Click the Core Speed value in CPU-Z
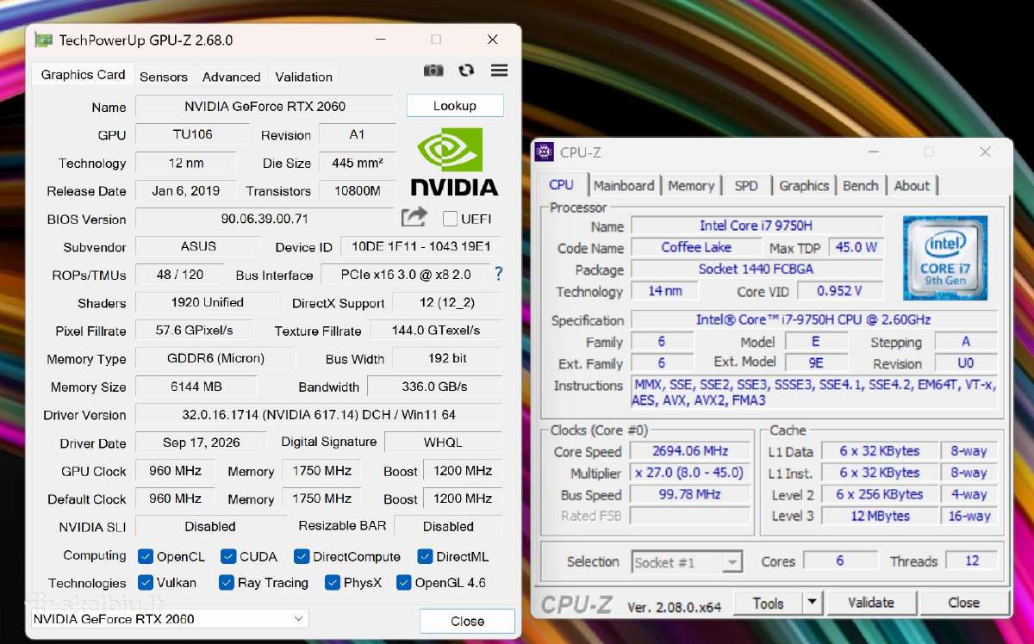This screenshot has height=644, width=1034. [x=691, y=451]
